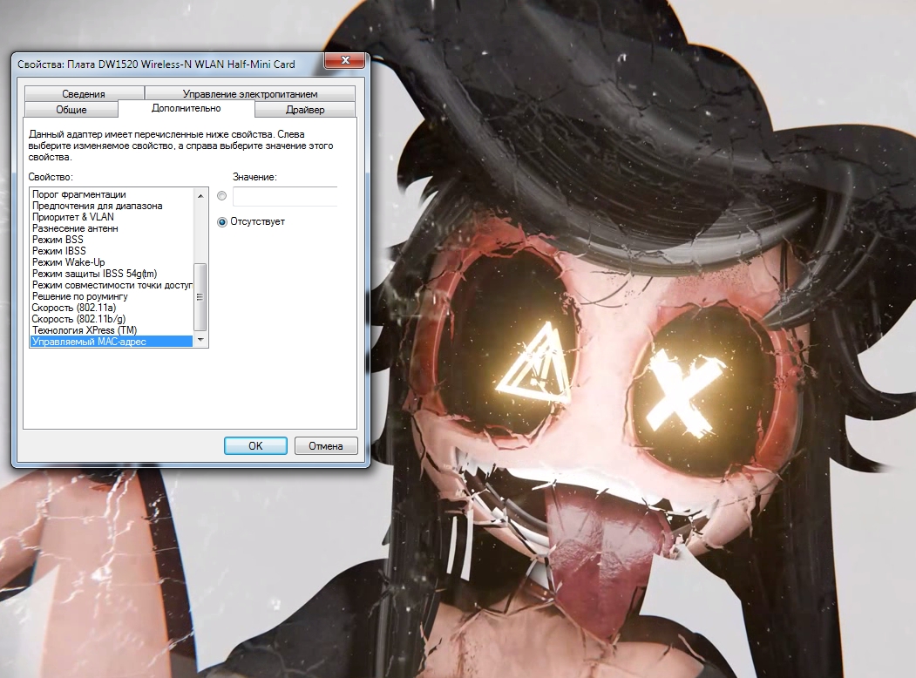The image size is (916, 678).
Task: Open the Драйвер tab
Action: (x=305, y=110)
